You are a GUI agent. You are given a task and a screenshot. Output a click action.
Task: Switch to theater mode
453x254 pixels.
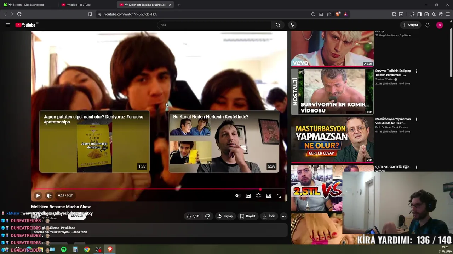(269, 195)
